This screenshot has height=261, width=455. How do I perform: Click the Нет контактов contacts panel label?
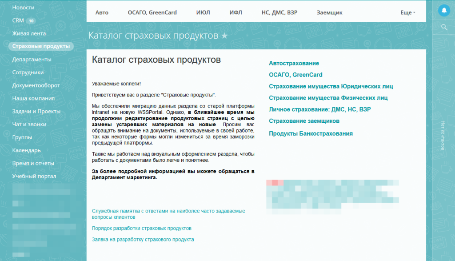[x=443, y=135]
